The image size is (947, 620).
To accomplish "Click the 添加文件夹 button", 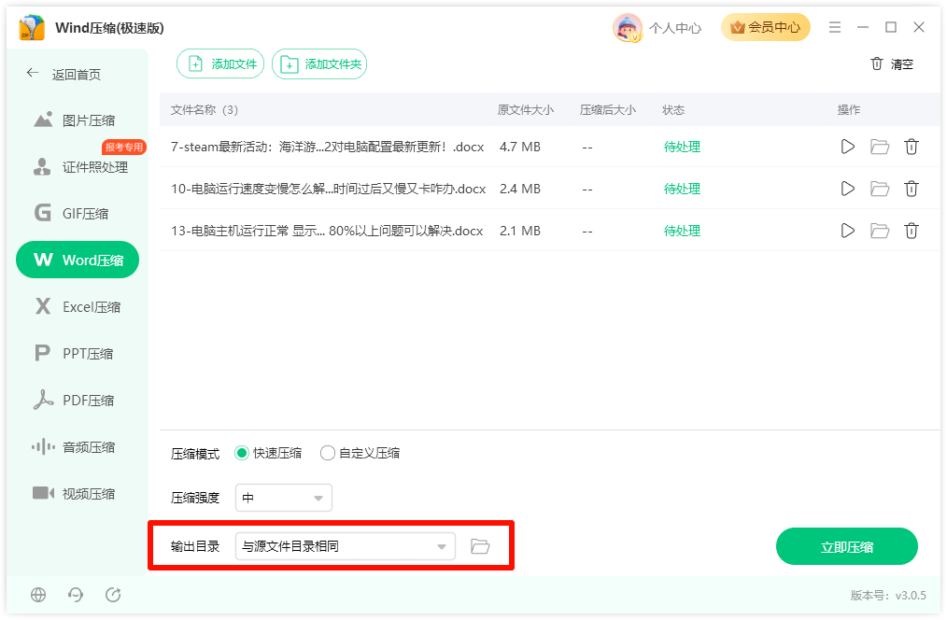I will [319, 64].
